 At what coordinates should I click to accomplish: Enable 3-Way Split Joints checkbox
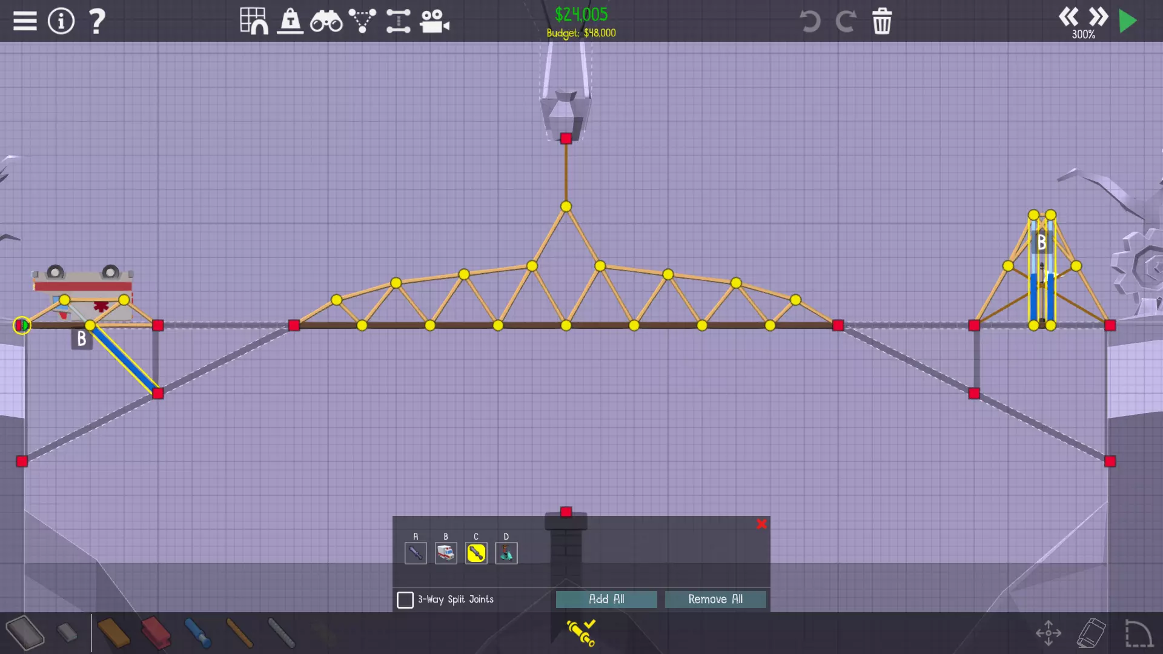pyautogui.click(x=405, y=599)
